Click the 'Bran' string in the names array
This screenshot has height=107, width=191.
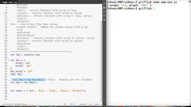point(41,91)
